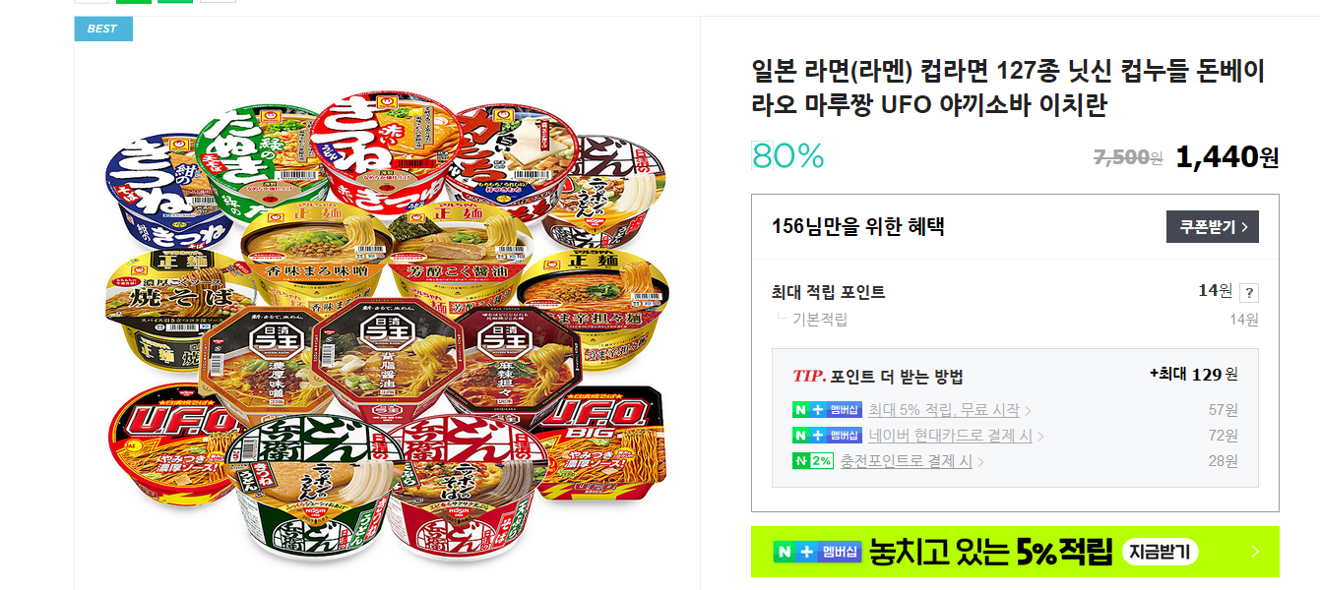
Task: Click the 최대 적립 포인트 label
Action: pos(828,292)
